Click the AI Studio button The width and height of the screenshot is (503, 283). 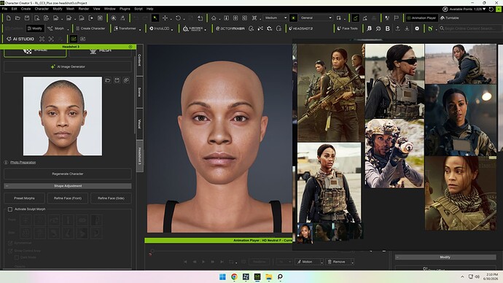pos(20,39)
